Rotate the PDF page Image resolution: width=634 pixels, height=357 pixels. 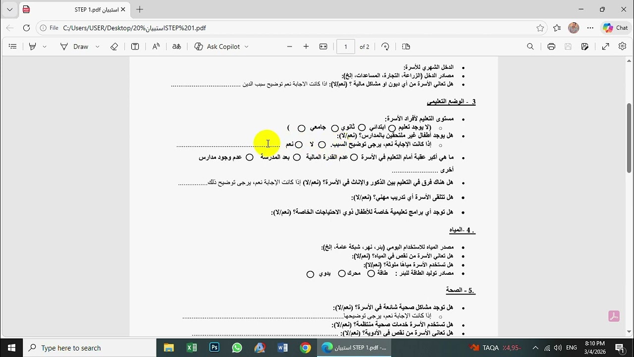pos(385,47)
